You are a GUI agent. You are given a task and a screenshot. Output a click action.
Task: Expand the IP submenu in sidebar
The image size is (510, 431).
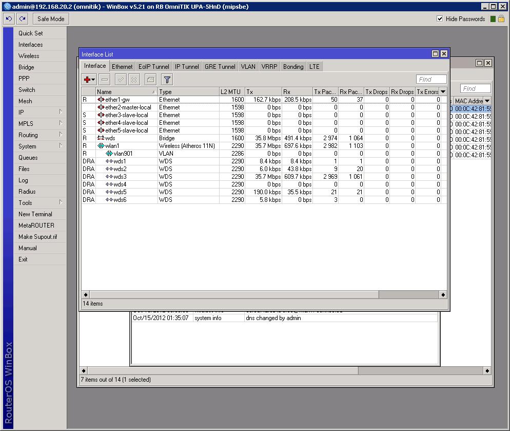point(40,112)
